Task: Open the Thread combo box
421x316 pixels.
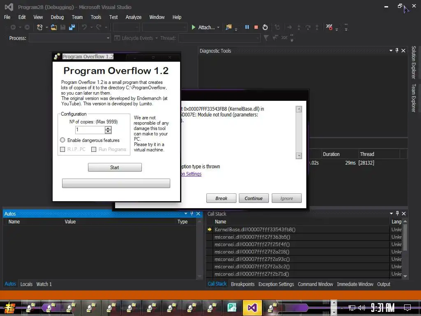Action: coord(220,38)
